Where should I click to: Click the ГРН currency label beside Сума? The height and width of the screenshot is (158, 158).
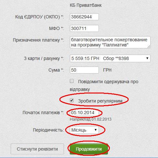tap(107, 70)
